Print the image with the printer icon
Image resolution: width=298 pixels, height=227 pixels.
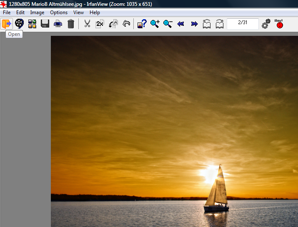tap(58, 24)
